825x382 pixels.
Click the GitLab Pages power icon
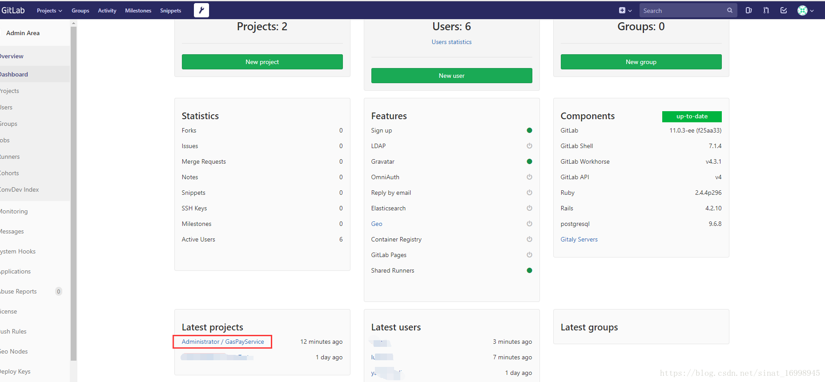click(x=529, y=255)
